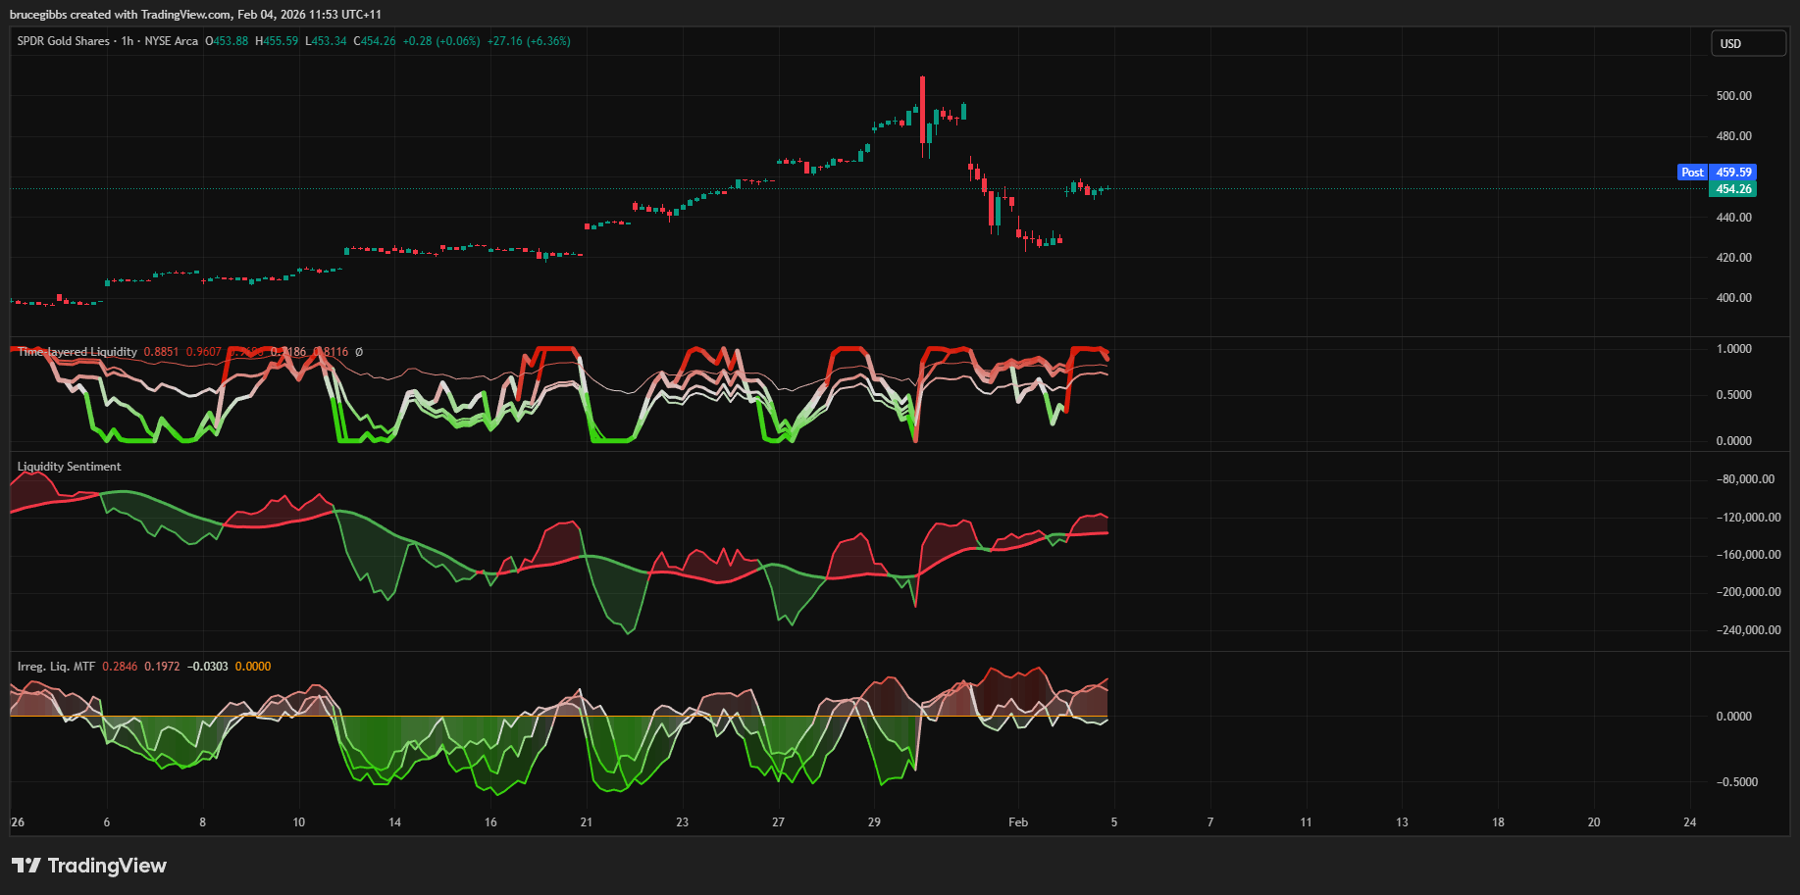
Task: Click the TradingView logo icon
Action: [x=26, y=866]
